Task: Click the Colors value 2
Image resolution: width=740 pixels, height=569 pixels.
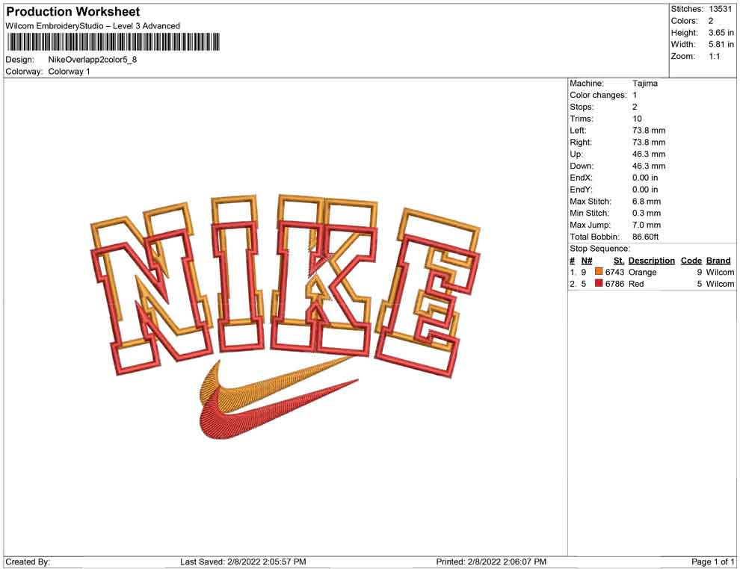Action: [711, 21]
